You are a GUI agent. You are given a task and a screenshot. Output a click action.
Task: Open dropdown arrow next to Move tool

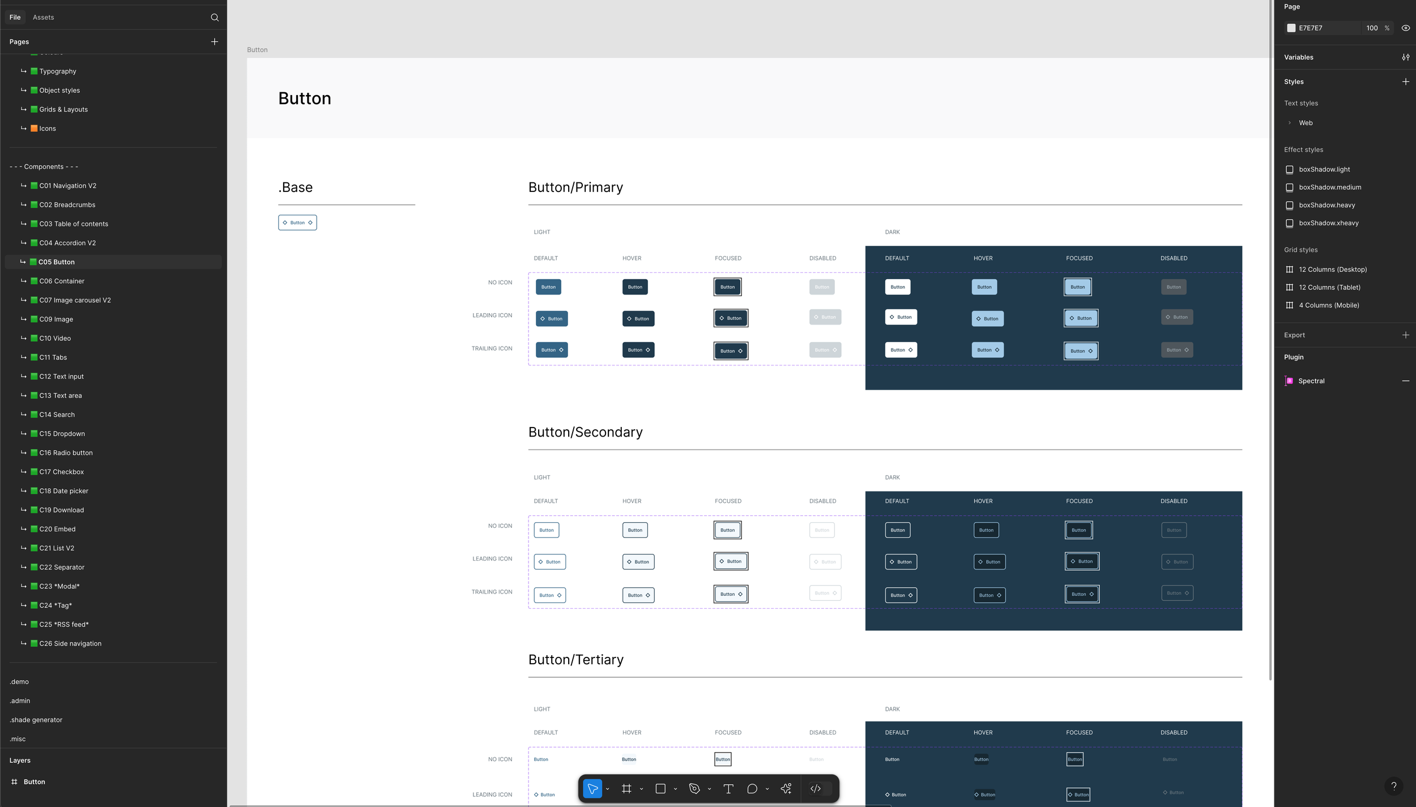pos(607,789)
